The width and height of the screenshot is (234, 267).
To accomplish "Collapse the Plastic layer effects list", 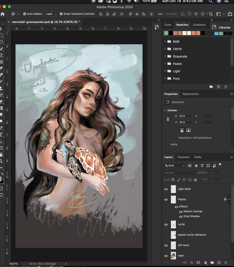I will (x=229, y=199).
